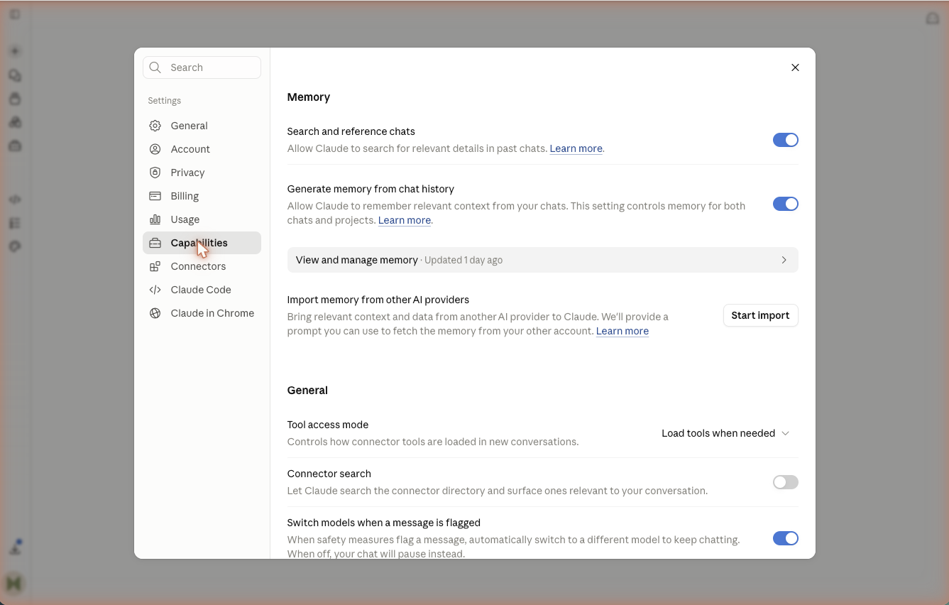
Task: Follow Learn more link under Import memory
Action: pyautogui.click(x=622, y=331)
